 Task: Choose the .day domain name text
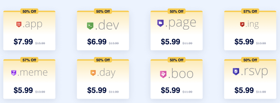tap(106, 73)
